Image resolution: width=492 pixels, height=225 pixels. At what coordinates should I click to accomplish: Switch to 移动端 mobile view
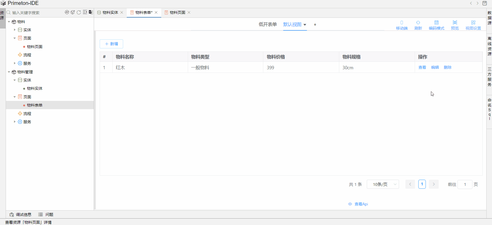(402, 25)
